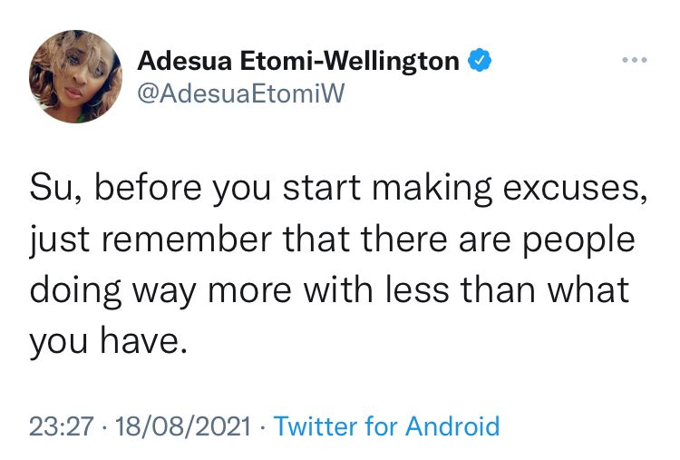Viewport: 680px width, 460px height.
Task: Click the word "making" in the tweet
Action: (x=432, y=189)
